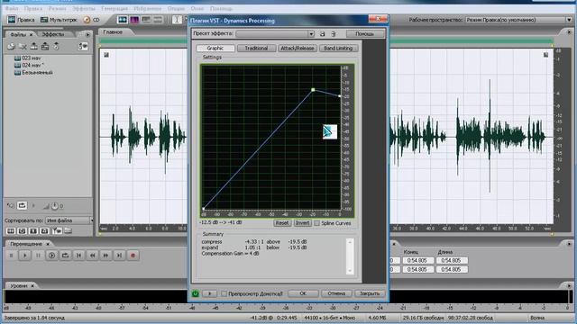577x324 pixels.
Task: Open the Рабочее пространство workspace dropdown
Action: (519, 20)
